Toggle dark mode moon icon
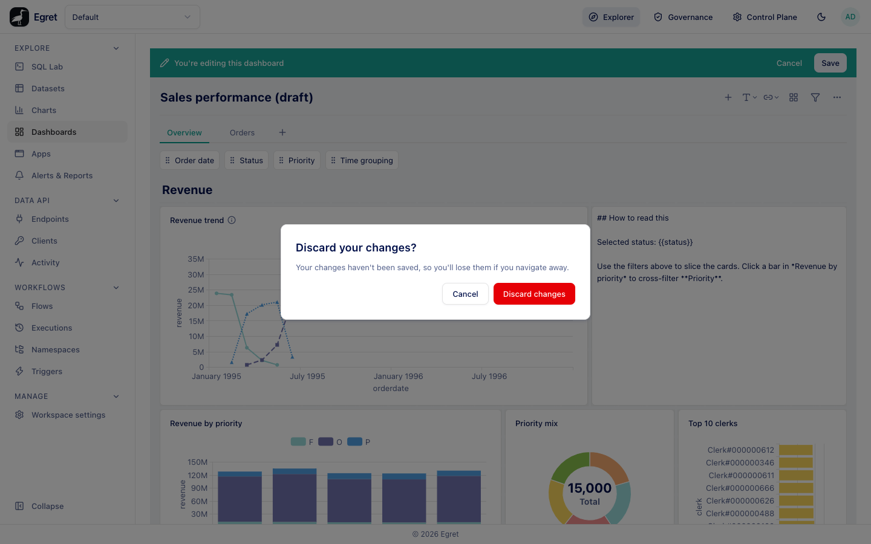Viewport: 871px width, 544px height. click(821, 17)
